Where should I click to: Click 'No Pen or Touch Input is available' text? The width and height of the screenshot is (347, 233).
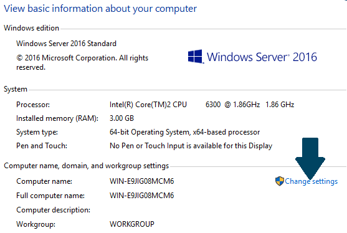coord(166,146)
